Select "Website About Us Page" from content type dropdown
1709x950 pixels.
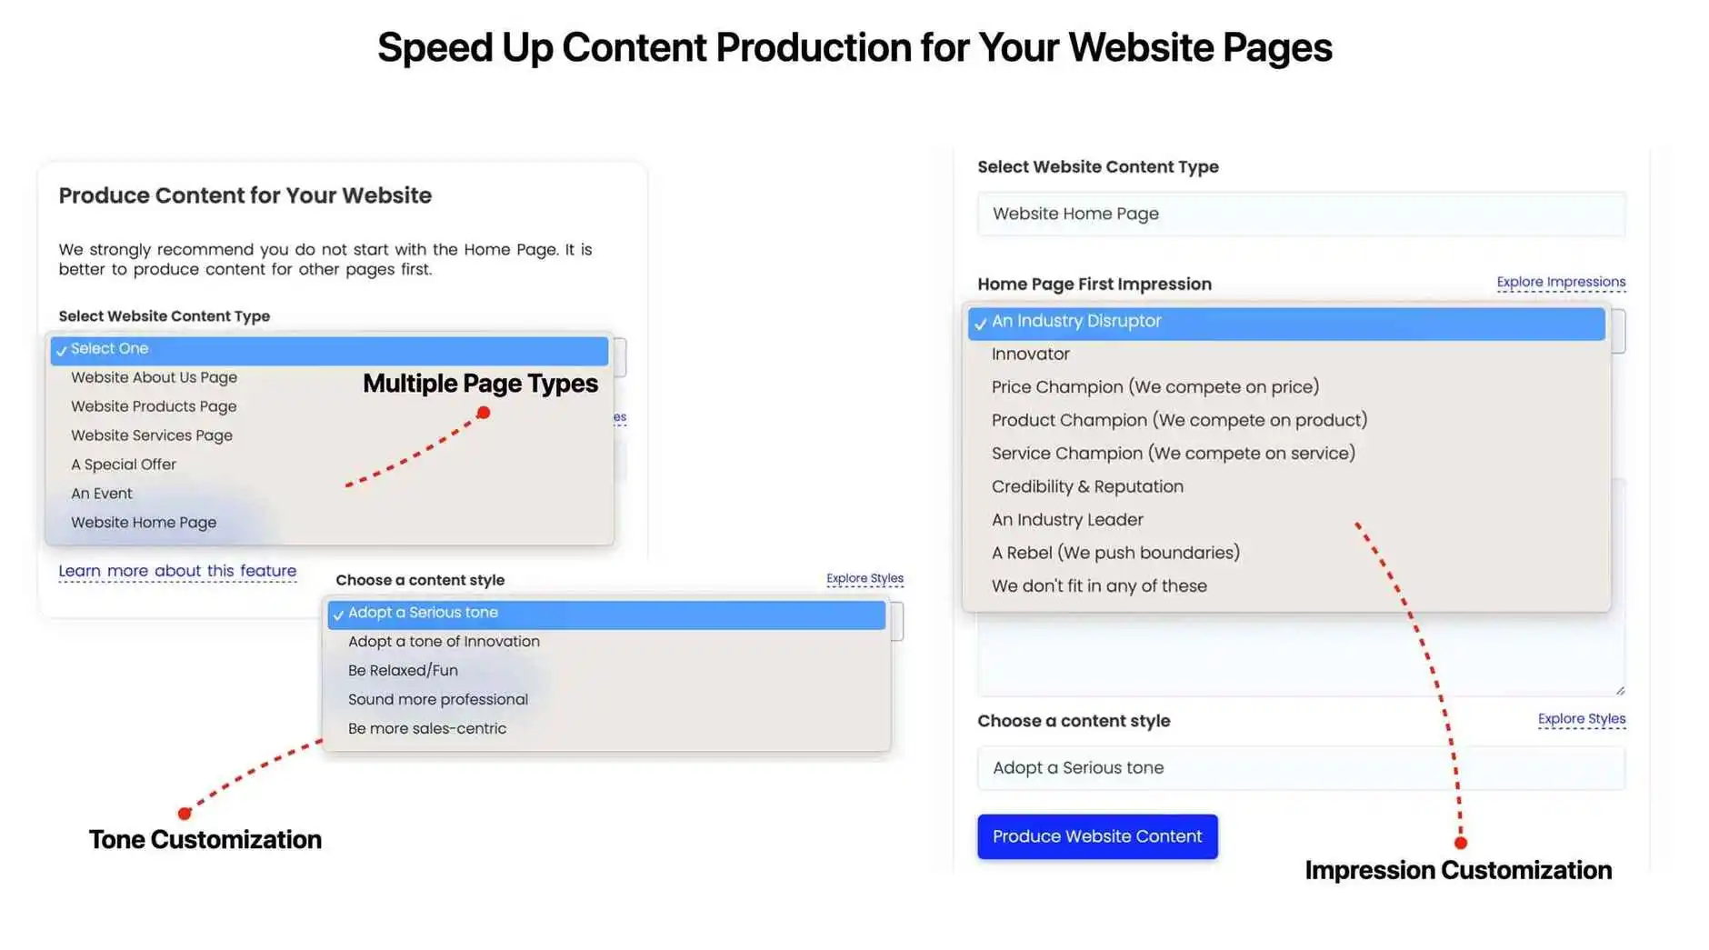(x=153, y=376)
